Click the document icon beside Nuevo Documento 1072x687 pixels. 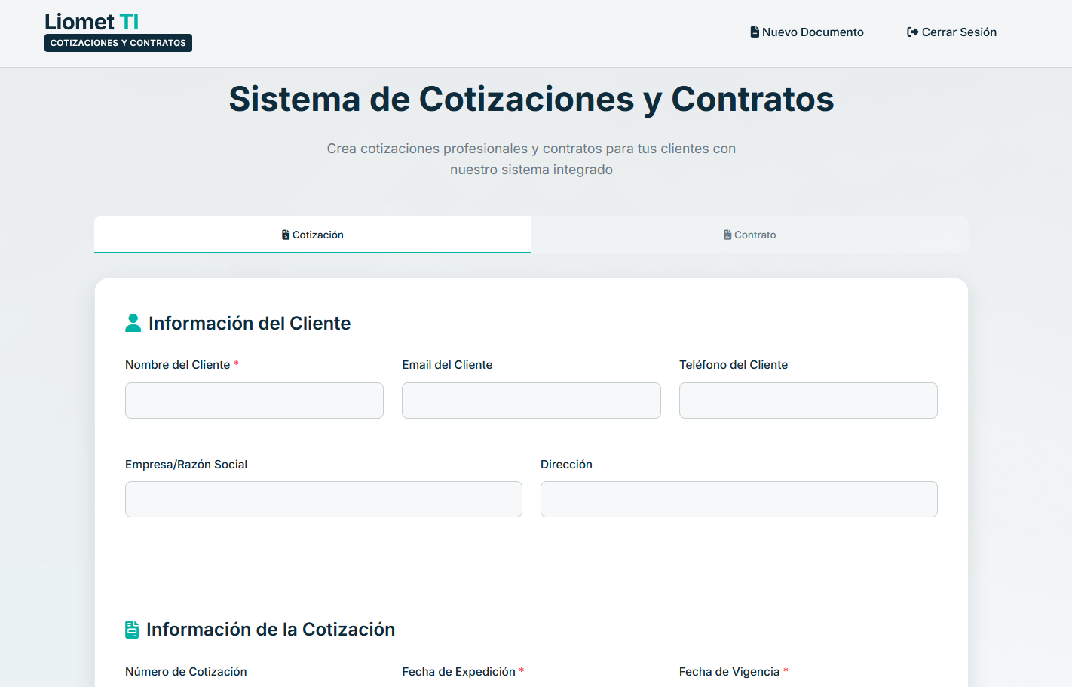(753, 31)
